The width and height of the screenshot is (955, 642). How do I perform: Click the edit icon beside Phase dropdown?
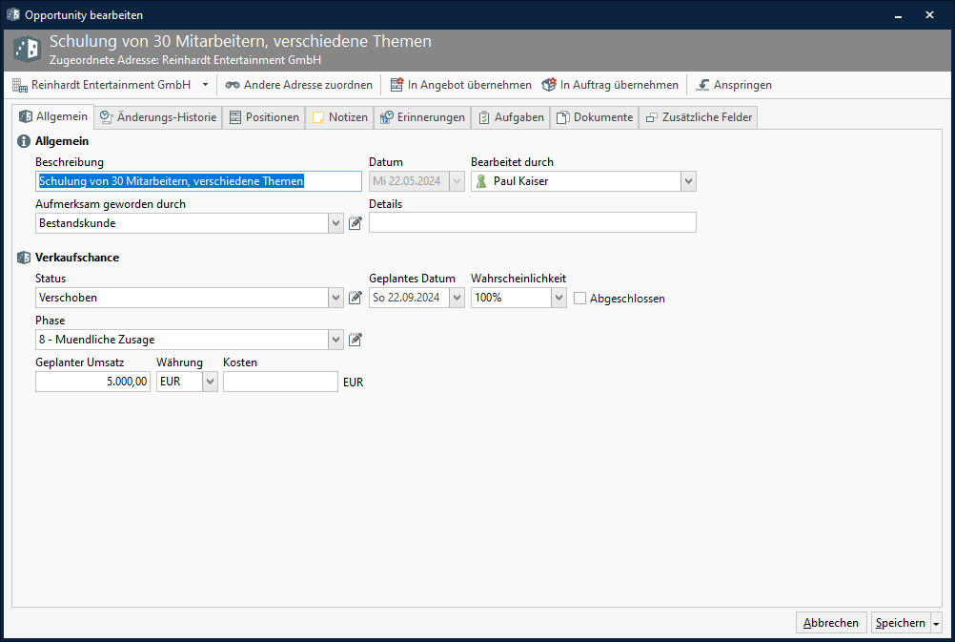(356, 340)
